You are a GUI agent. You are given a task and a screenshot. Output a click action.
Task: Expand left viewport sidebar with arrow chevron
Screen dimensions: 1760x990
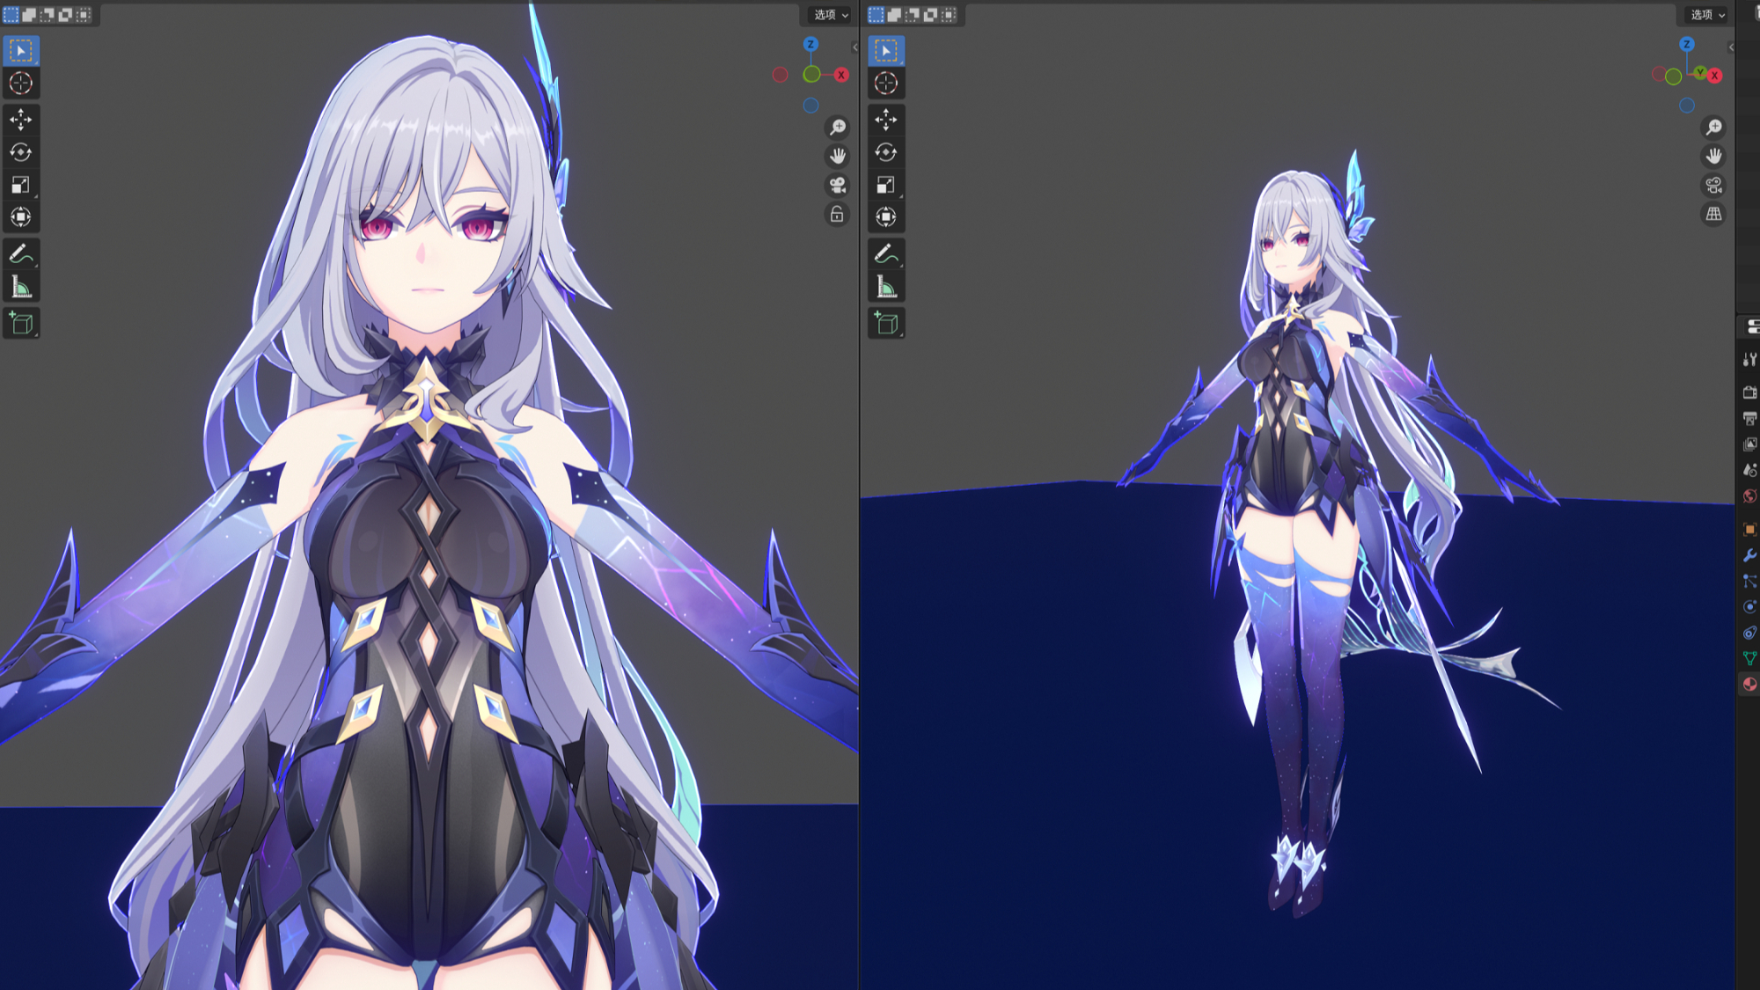tap(854, 48)
